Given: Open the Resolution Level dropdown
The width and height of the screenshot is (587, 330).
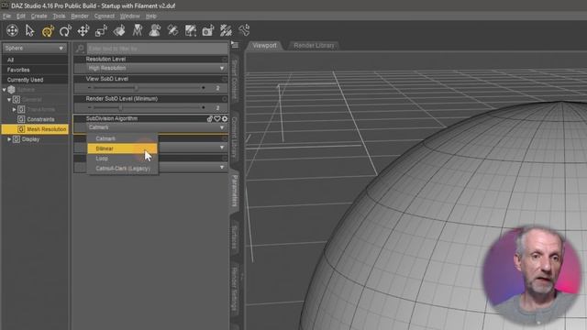Looking at the screenshot, I should tap(150, 68).
